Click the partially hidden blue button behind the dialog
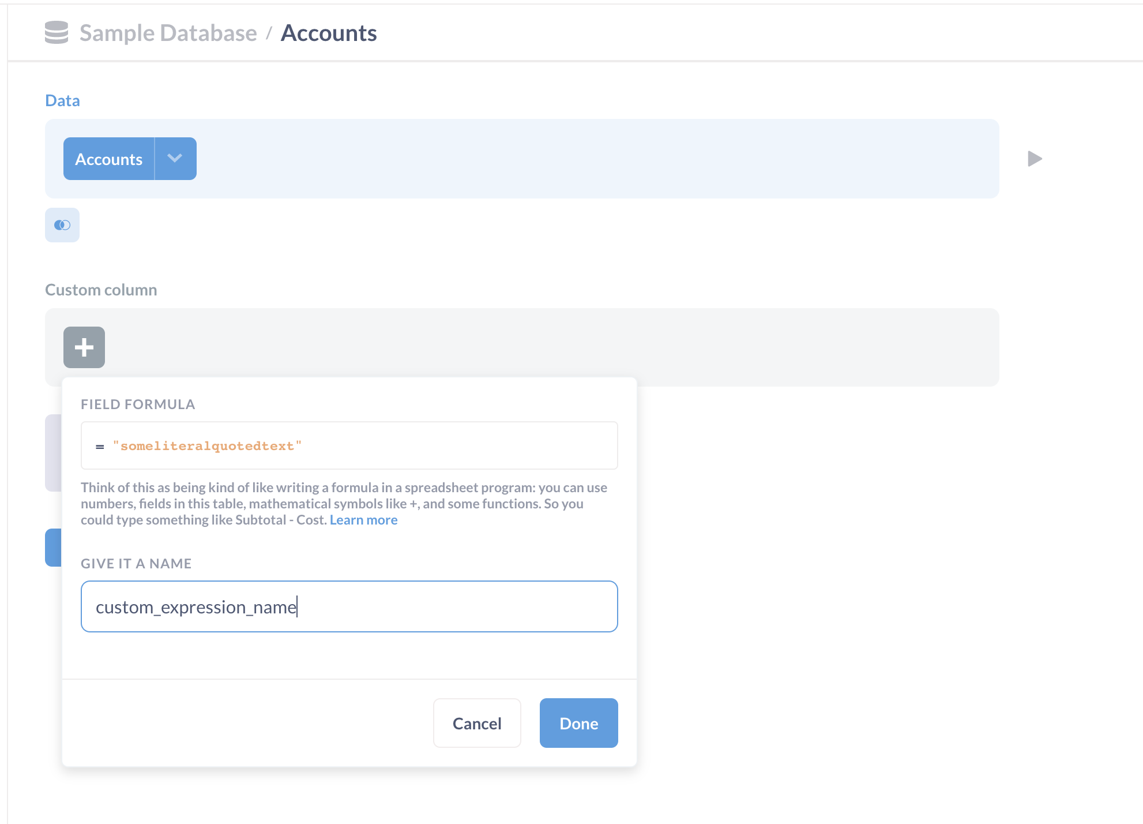The width and height of the screenshot is (1143, 824). [54, 547]
